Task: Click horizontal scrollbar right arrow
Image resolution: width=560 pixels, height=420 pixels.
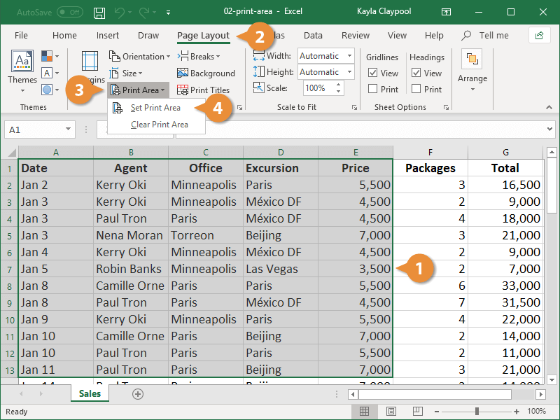Action: point(540,395)
